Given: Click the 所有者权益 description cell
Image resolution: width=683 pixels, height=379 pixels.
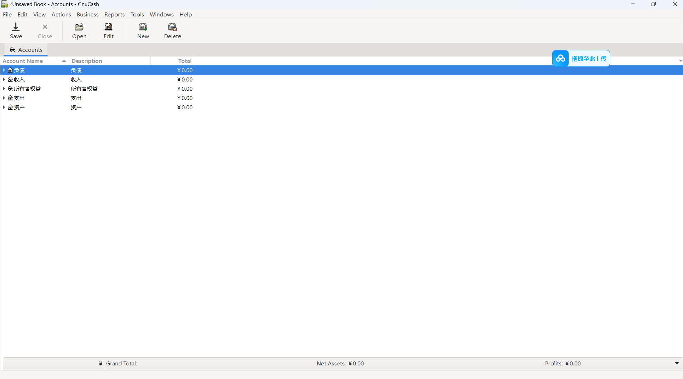Looking at the screenshot, I should [84, 89].
